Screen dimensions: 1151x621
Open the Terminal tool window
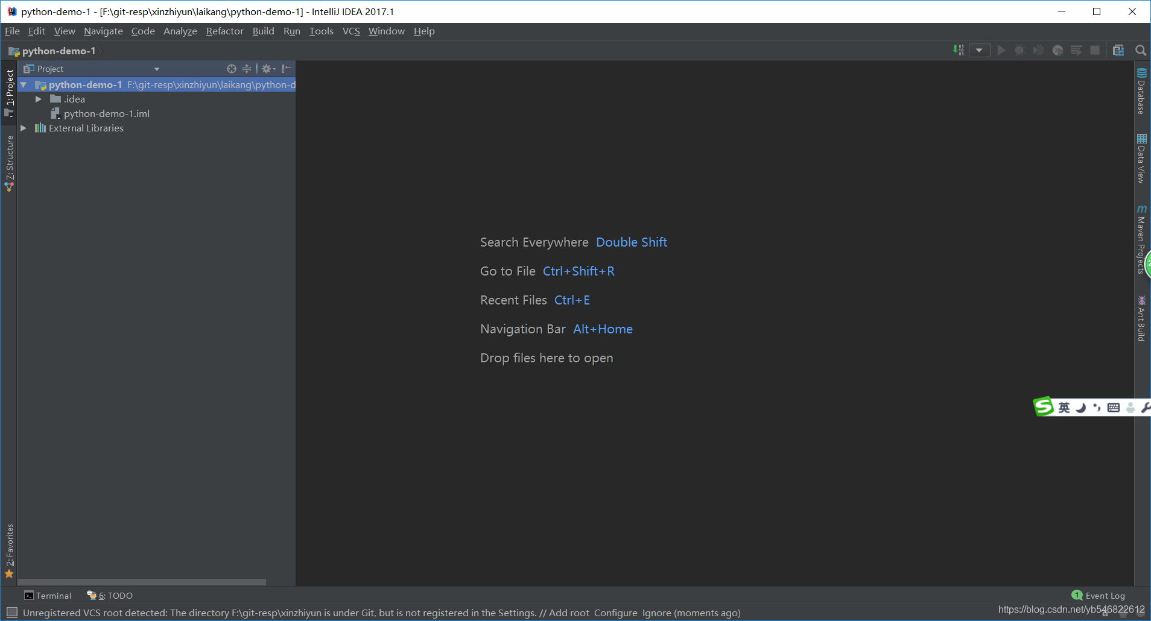(48, 596)
